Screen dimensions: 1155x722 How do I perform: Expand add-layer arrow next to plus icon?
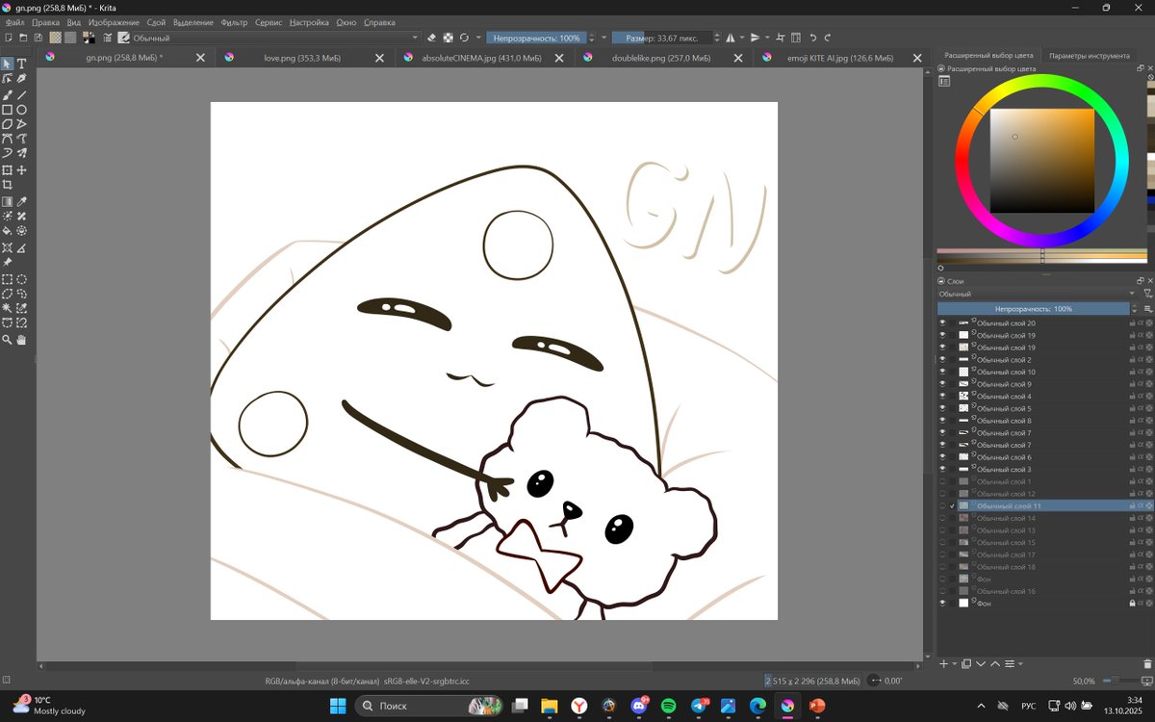point(954,663)
